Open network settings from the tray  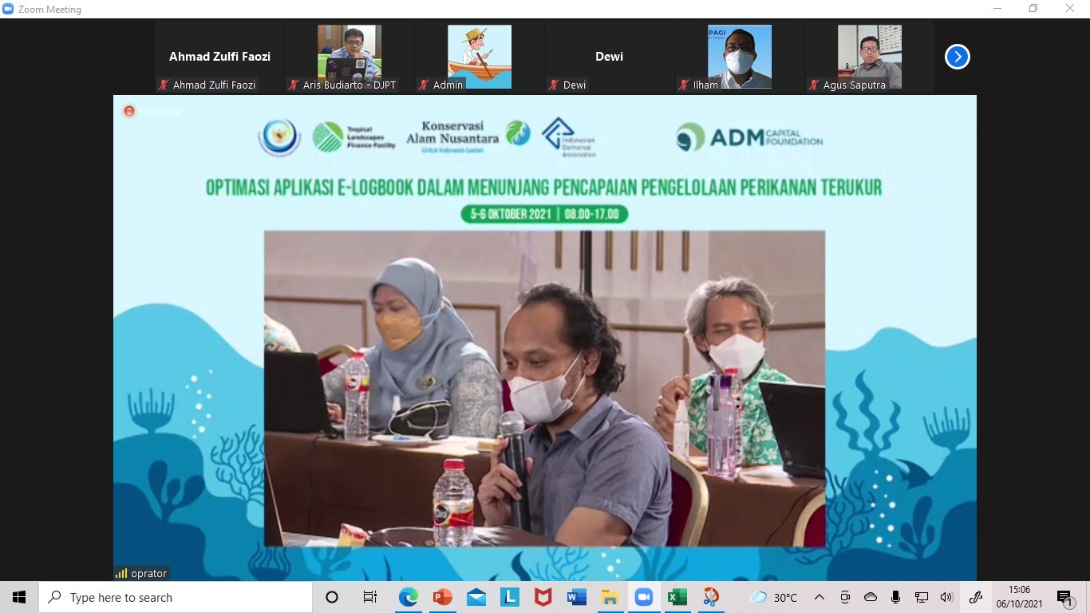pyautogui.click(x=922, y=597)
